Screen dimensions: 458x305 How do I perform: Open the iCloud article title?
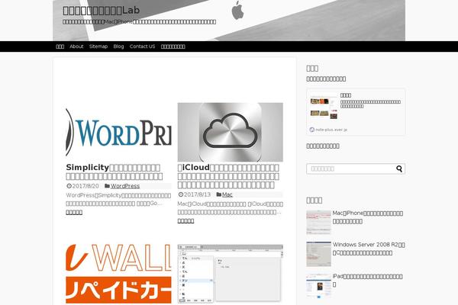(228, 176)
